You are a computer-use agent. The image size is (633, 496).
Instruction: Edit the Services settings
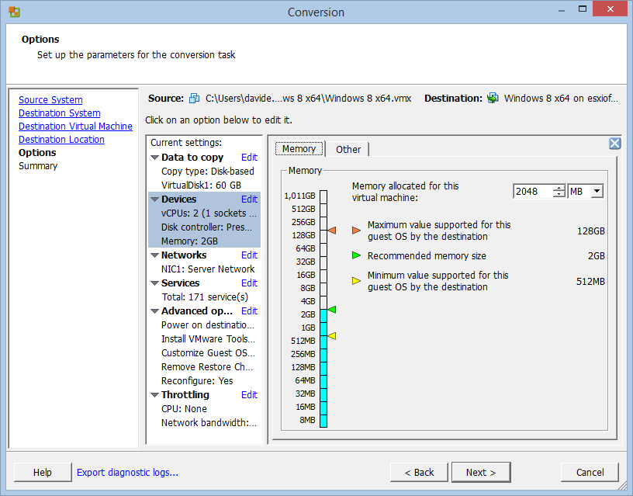tap(249, 283)
